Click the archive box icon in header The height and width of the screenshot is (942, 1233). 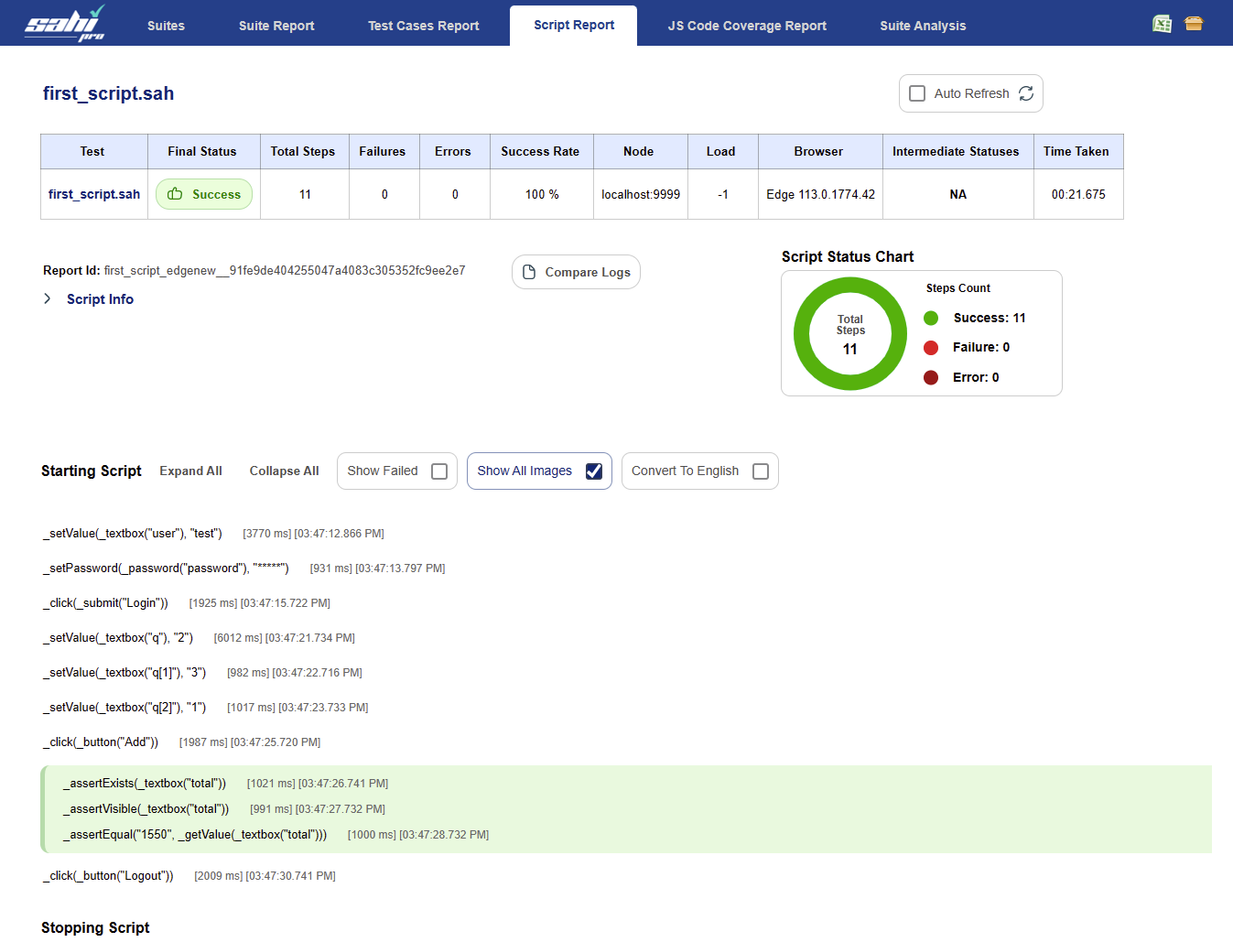coord(1194,24)
